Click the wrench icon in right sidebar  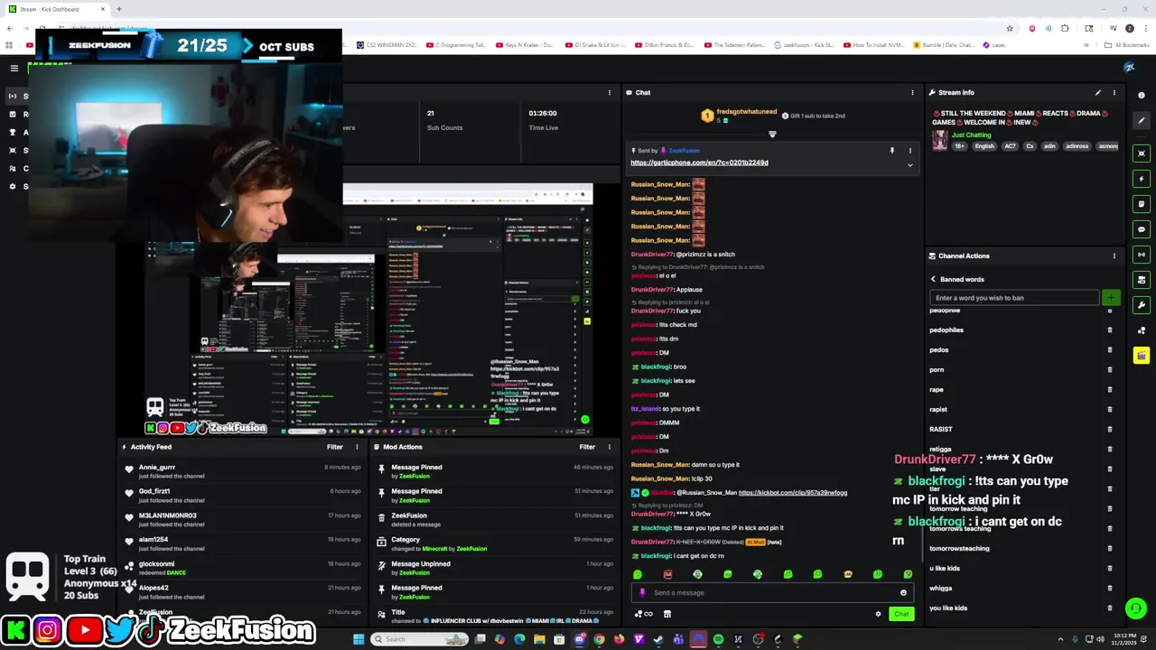(x=1142, y=305)
